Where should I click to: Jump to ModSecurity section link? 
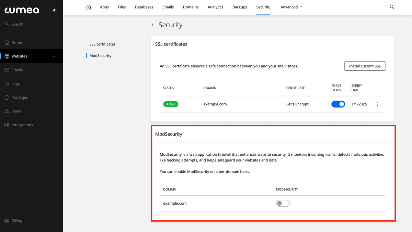tap(101, 55)
